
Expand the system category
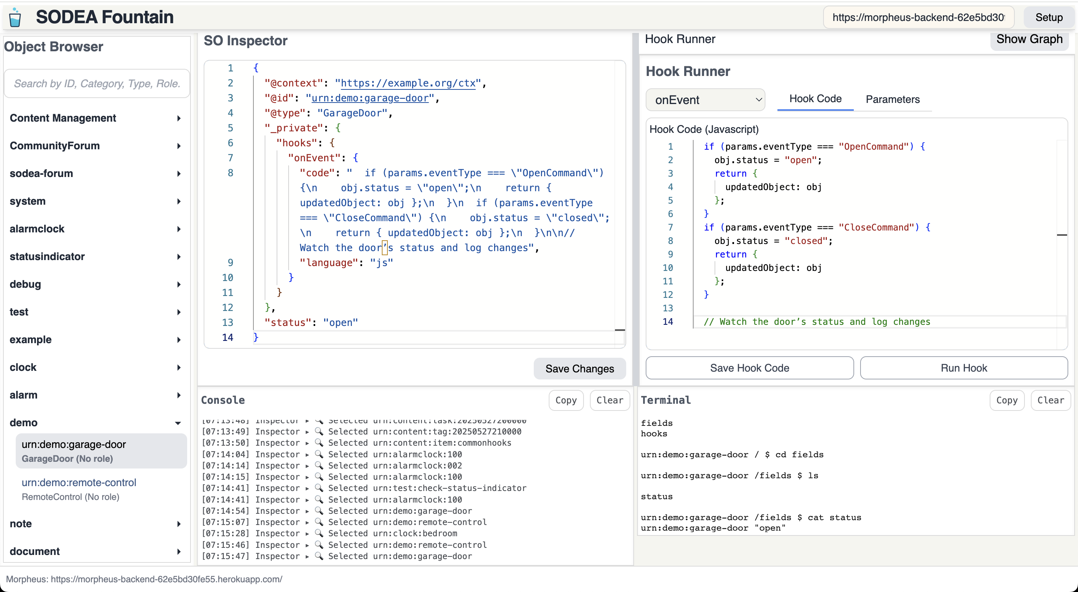coord(96,201)
